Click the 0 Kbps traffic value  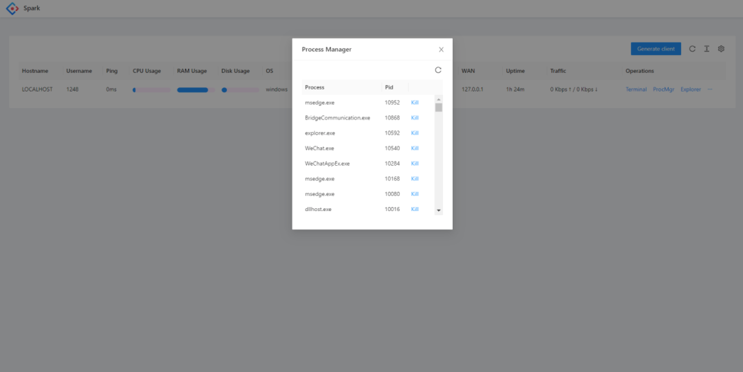574,89
